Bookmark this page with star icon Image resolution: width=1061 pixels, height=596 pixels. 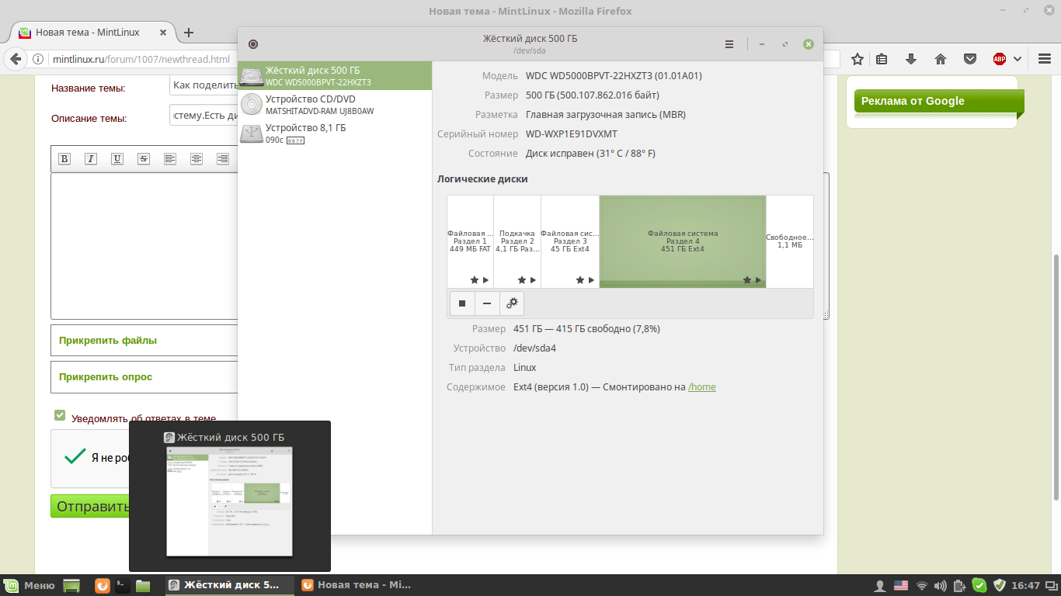(857, 59)
